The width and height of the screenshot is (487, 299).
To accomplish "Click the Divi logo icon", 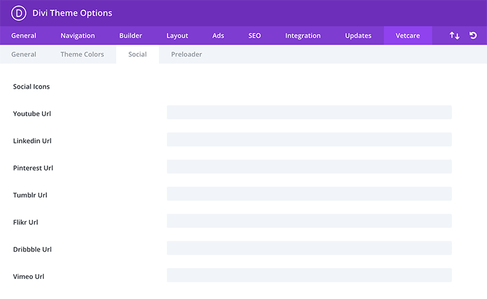I will click(19, 13).
